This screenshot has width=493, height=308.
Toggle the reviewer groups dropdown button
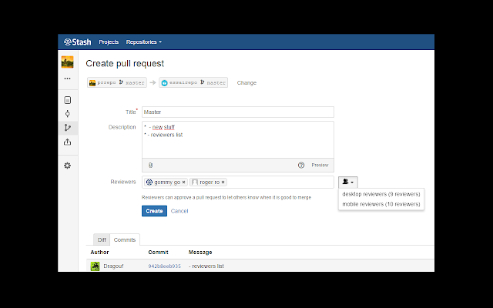click(348, 182)
